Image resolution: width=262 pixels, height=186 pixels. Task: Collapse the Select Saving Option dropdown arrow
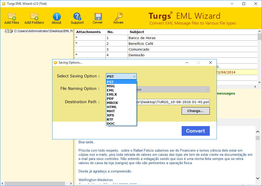[134, 76]
